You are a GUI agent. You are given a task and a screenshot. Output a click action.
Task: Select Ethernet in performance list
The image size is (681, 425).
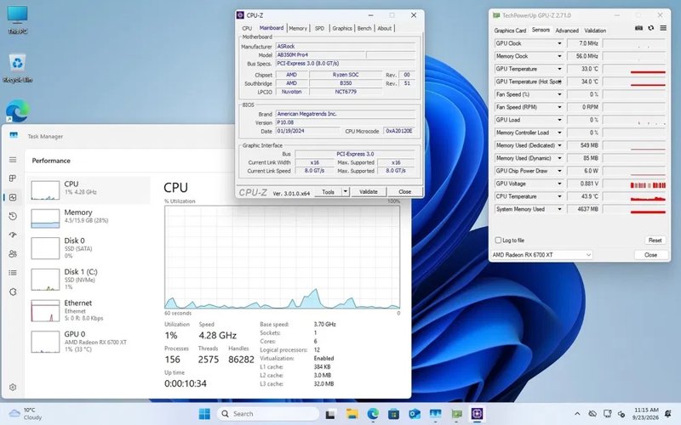point(89,310)
